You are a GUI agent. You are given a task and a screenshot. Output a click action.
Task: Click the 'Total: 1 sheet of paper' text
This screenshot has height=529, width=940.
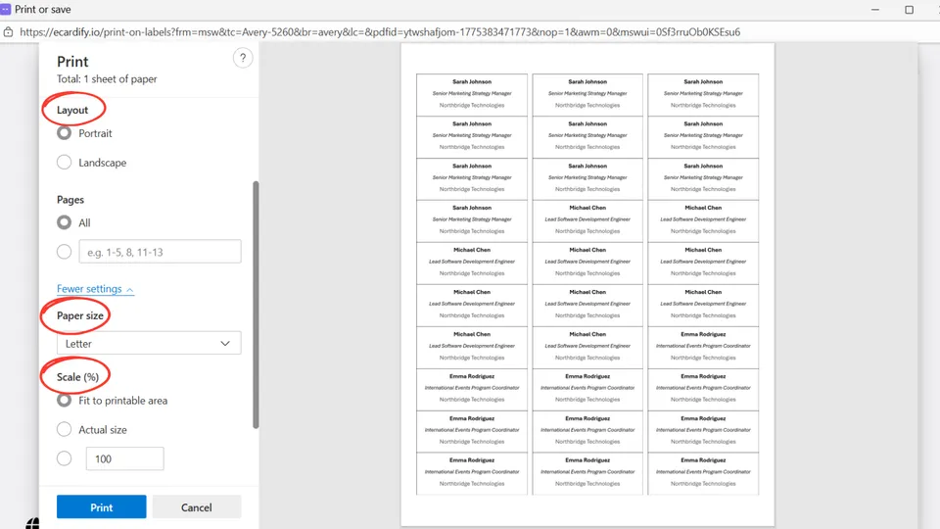(x=107, y=78)
